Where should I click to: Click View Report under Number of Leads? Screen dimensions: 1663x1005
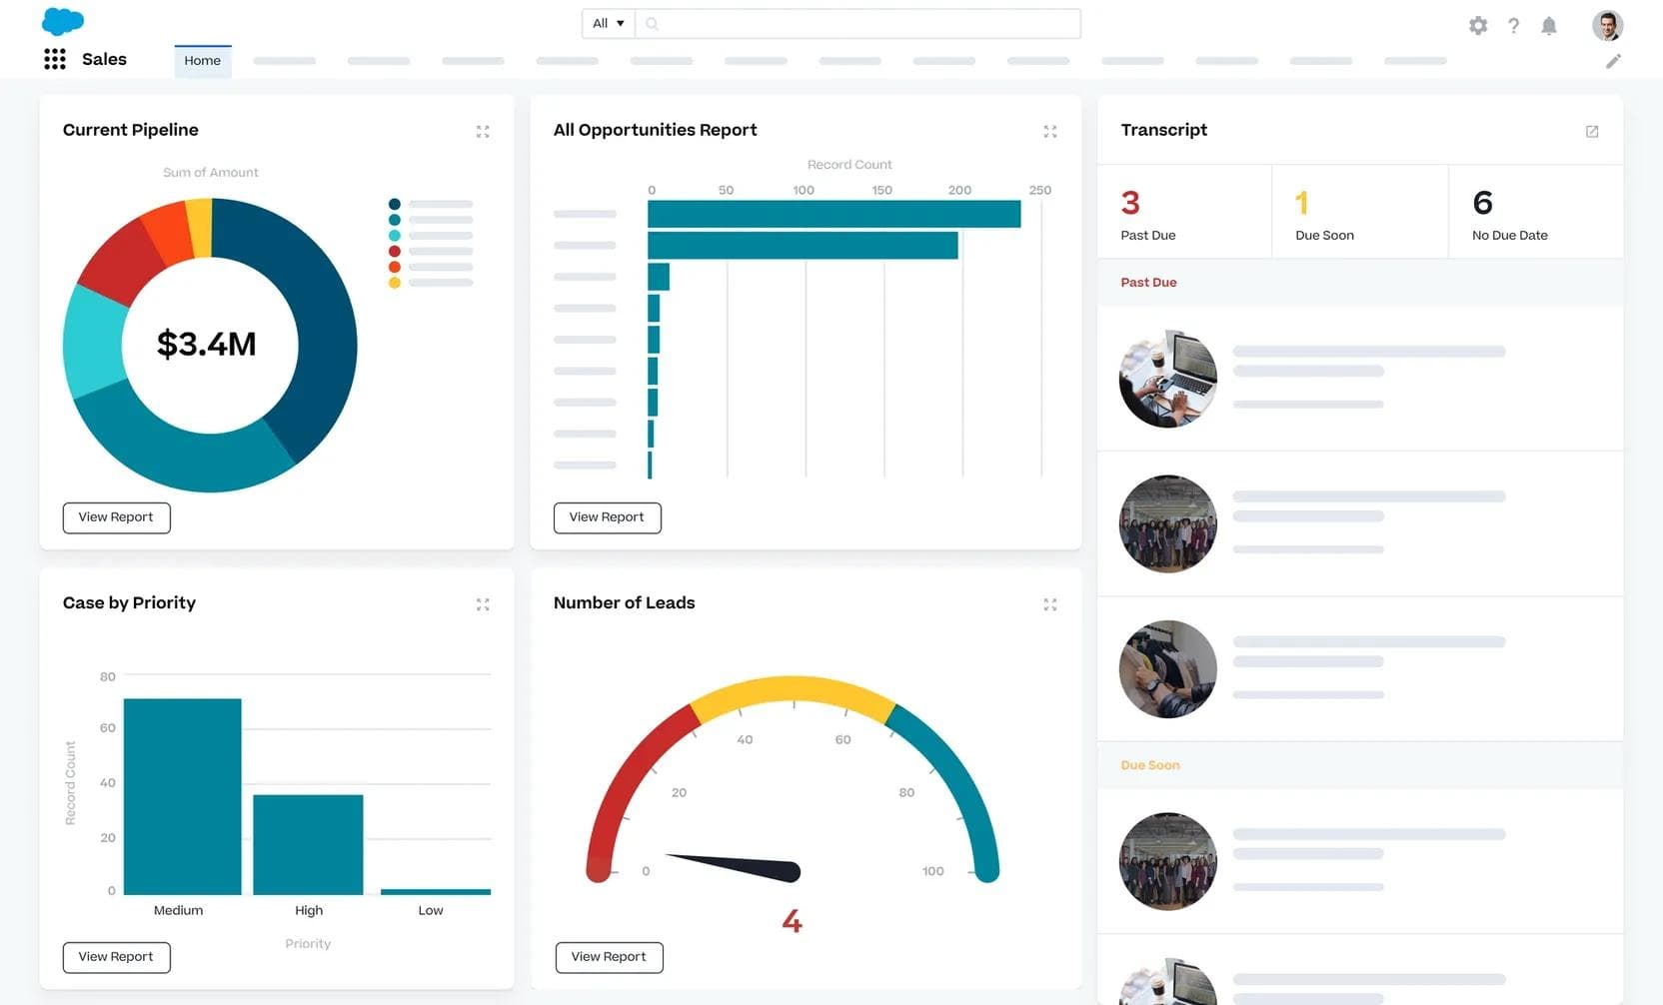tap(609, 957)
